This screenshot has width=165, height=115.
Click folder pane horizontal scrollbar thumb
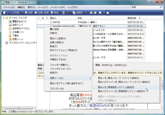pyautogui.click(x=19, y=108)
